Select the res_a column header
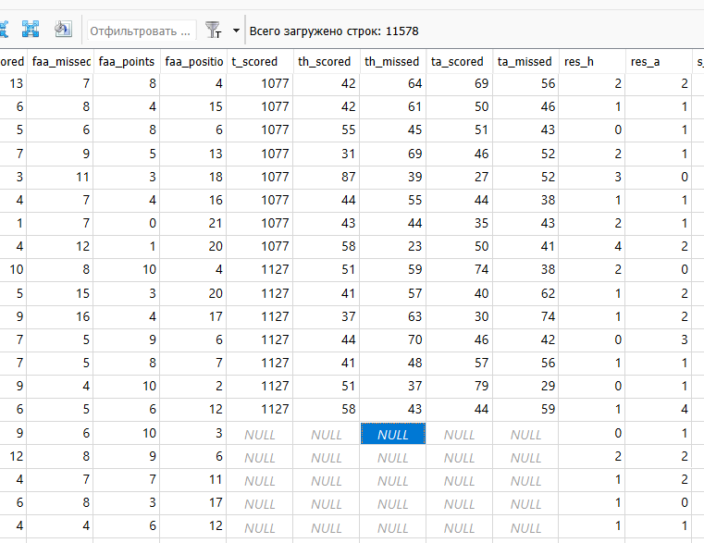This screenshot has width=704, height=543. pos(660,61)
